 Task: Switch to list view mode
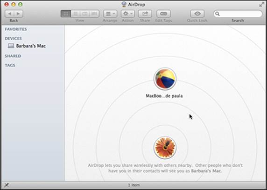click(x=76, y=14)
